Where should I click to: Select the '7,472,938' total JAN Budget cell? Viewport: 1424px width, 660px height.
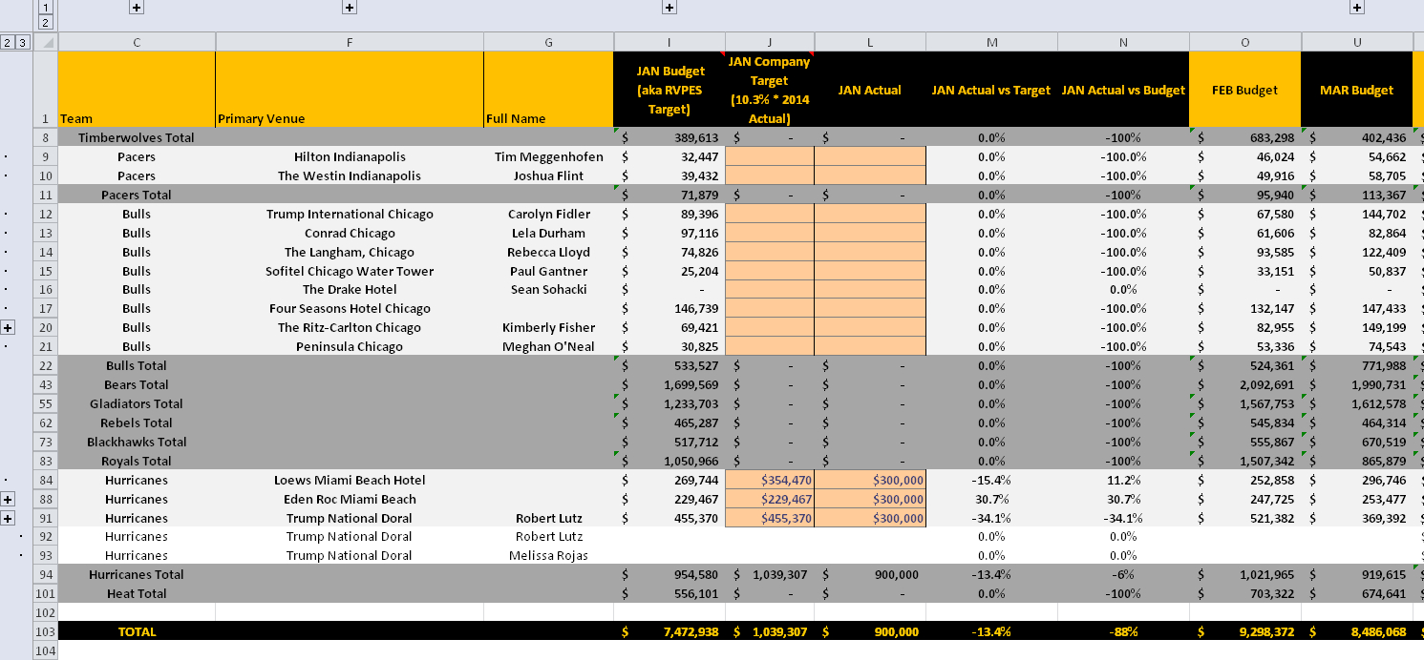(x=669, y=631)
